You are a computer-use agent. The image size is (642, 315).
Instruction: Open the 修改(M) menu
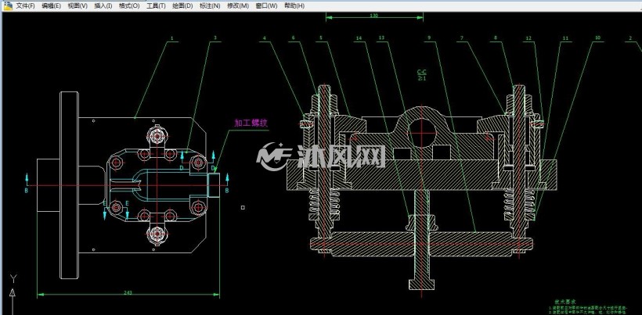(x=238, y=5)
